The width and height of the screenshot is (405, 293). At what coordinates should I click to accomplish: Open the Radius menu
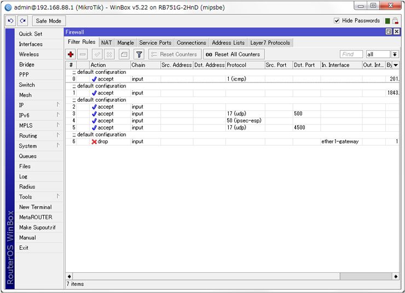[39, 187]
